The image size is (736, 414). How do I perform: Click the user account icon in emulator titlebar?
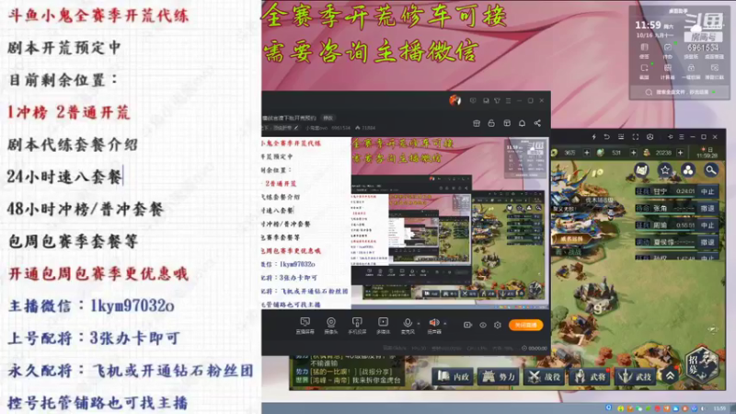[650, 137]
